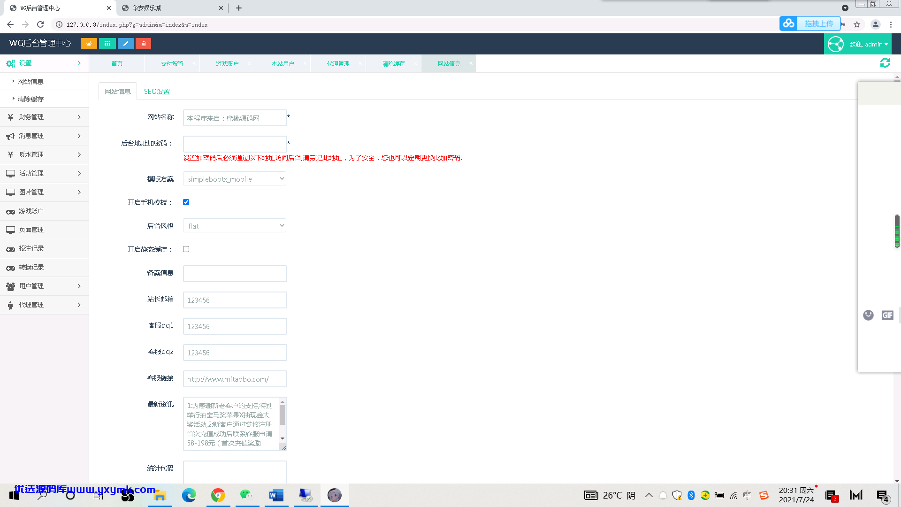
Task: Open 页面管理 in the sidebar
Action: [45, 230]
